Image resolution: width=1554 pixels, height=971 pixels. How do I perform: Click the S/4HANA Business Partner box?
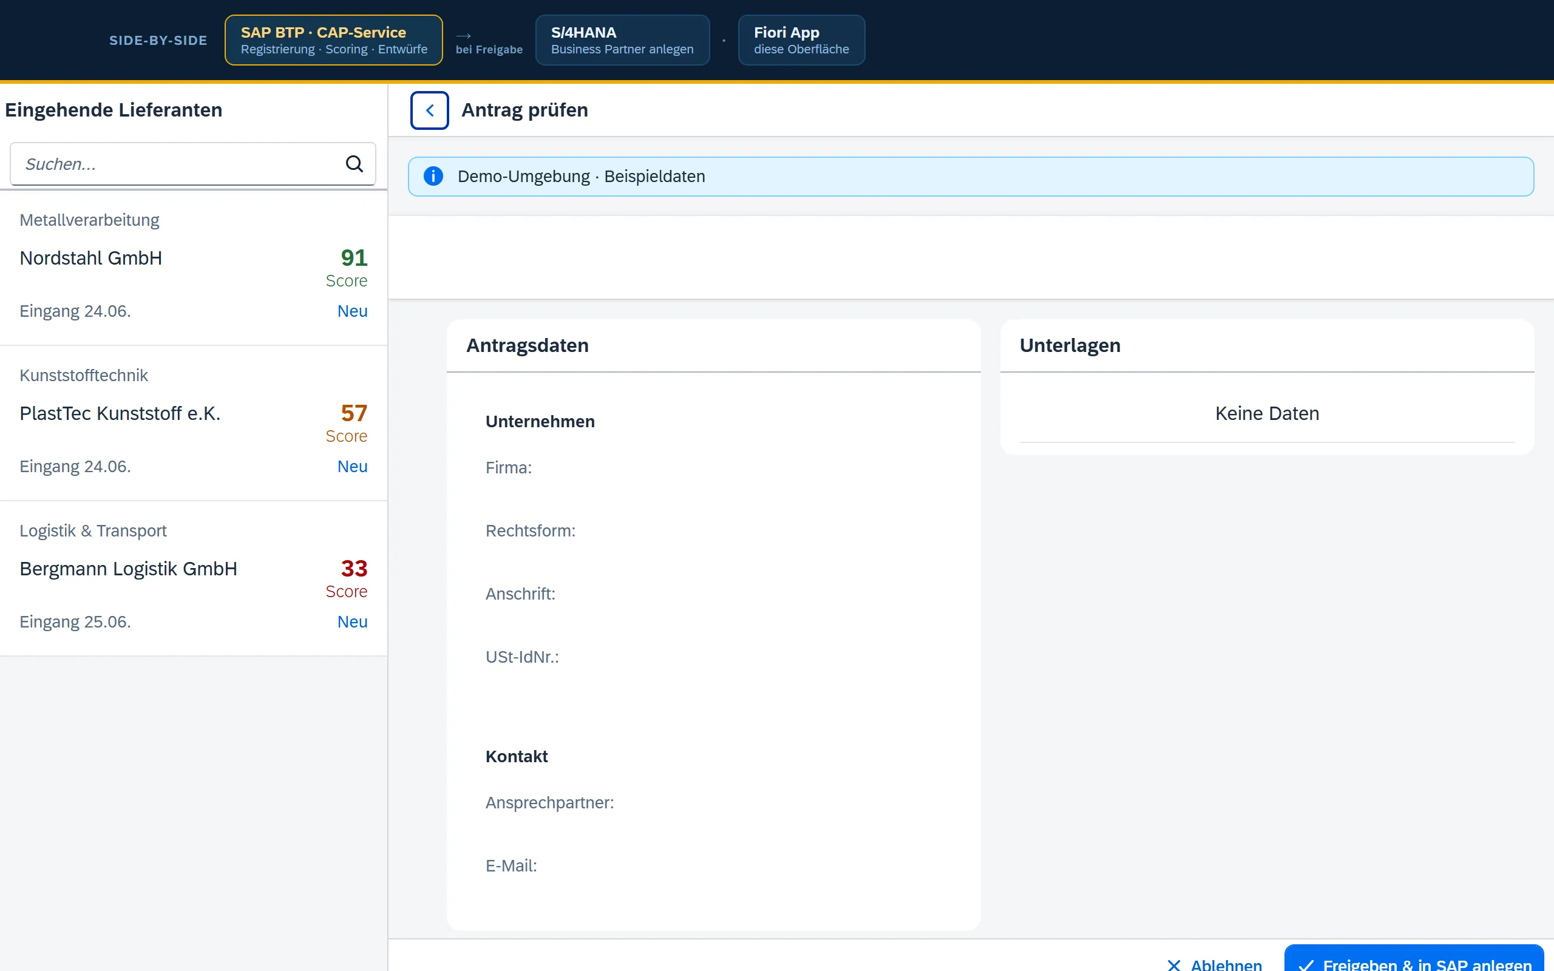[622, 40]
